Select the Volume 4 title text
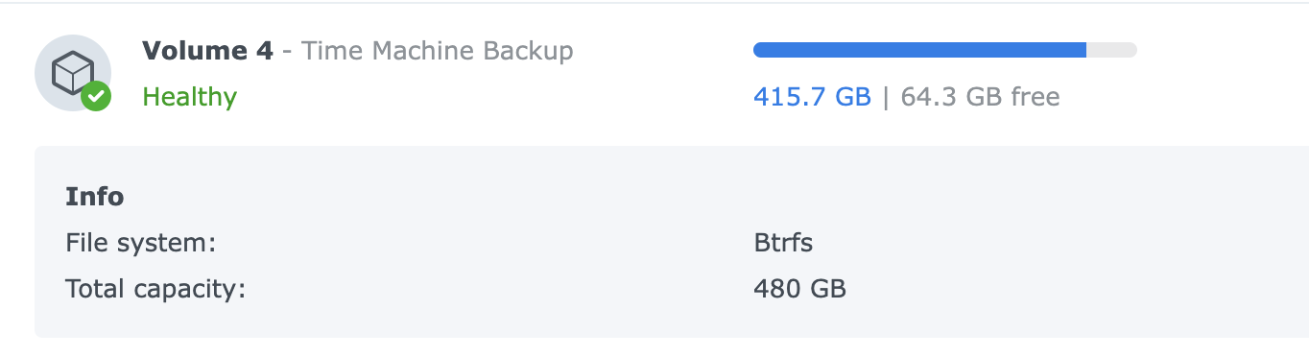Image resolution: width=1309 pixels, height=357 pixels. pyautogui.click(x=207, y=51)
